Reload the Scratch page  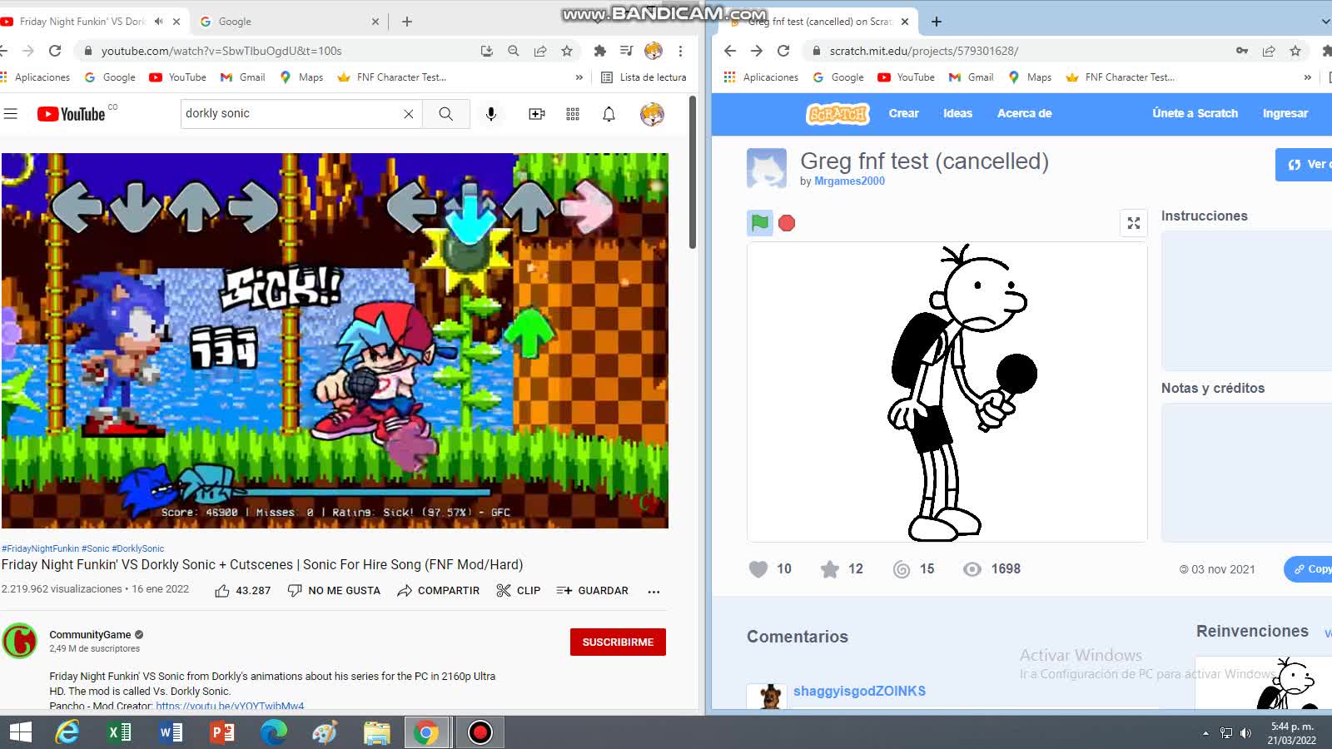point(783,51)
